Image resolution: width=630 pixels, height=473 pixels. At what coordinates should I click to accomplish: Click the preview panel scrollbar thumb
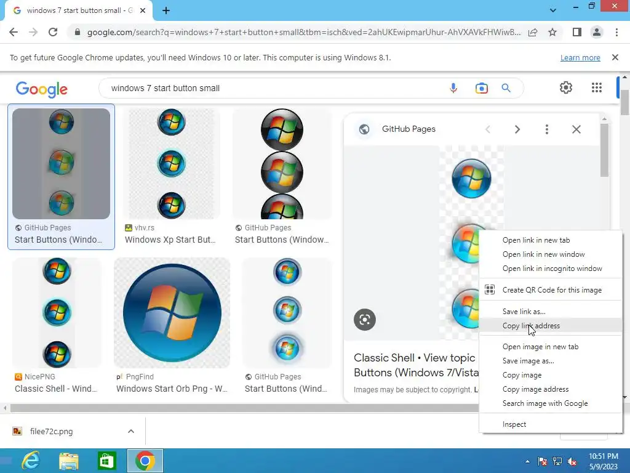pyautogui.click(x=604, y=150)
